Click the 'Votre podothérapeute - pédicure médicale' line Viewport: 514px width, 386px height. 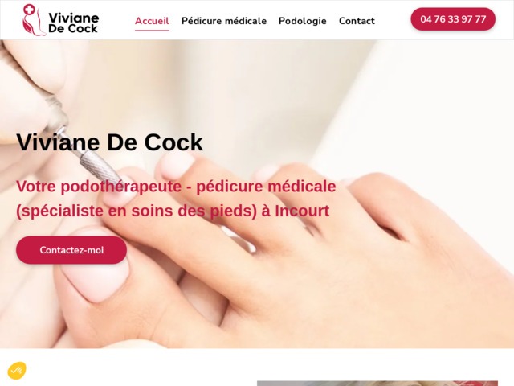(176, 187)
